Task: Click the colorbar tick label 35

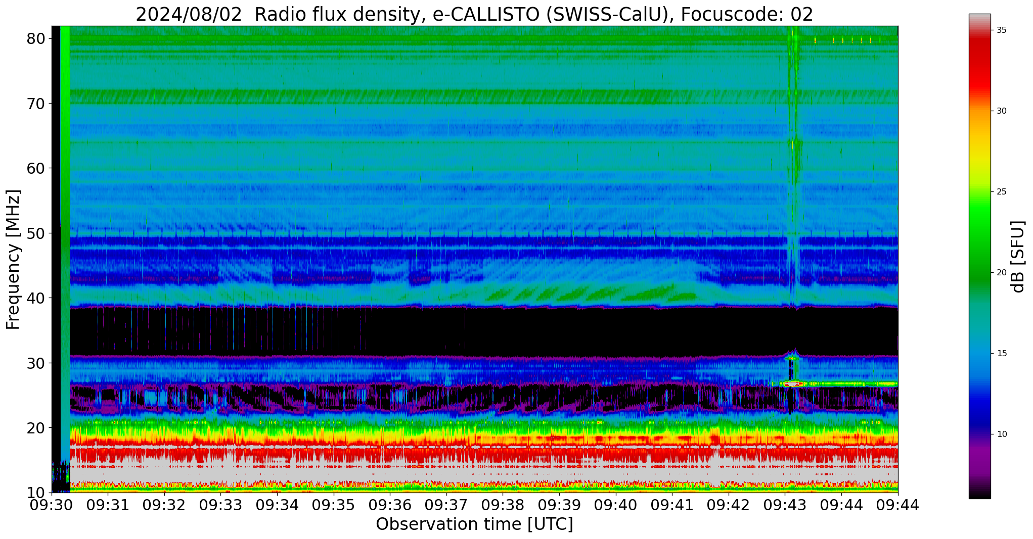Action: click(x=1001, y=30)
